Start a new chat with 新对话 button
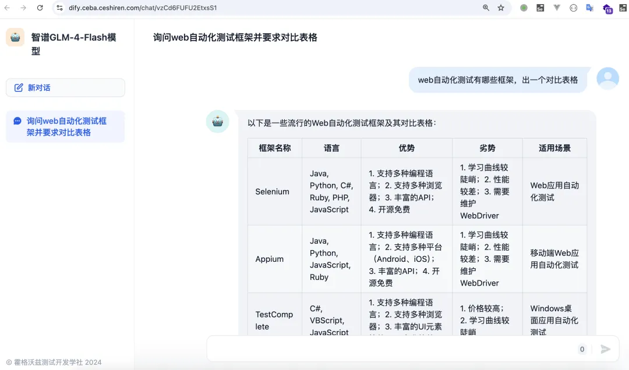The height and width of the screenshot is (370, 629). click(x=65, y=87)
